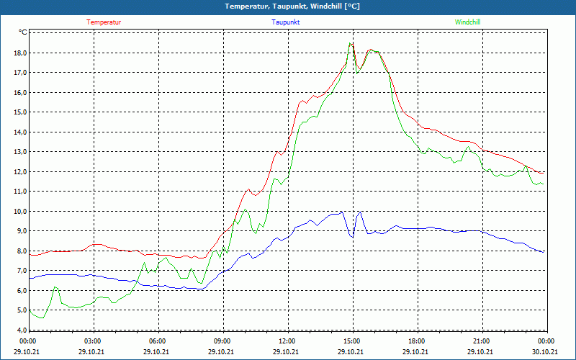Click the 03:00 time label
576x360 pixels.
(x=94, y=341)
